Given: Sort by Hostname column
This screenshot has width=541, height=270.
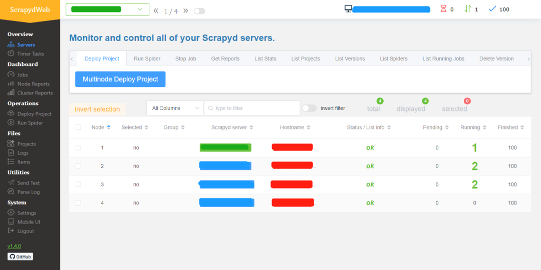Looking at the screenshot, I should point(295,127).
